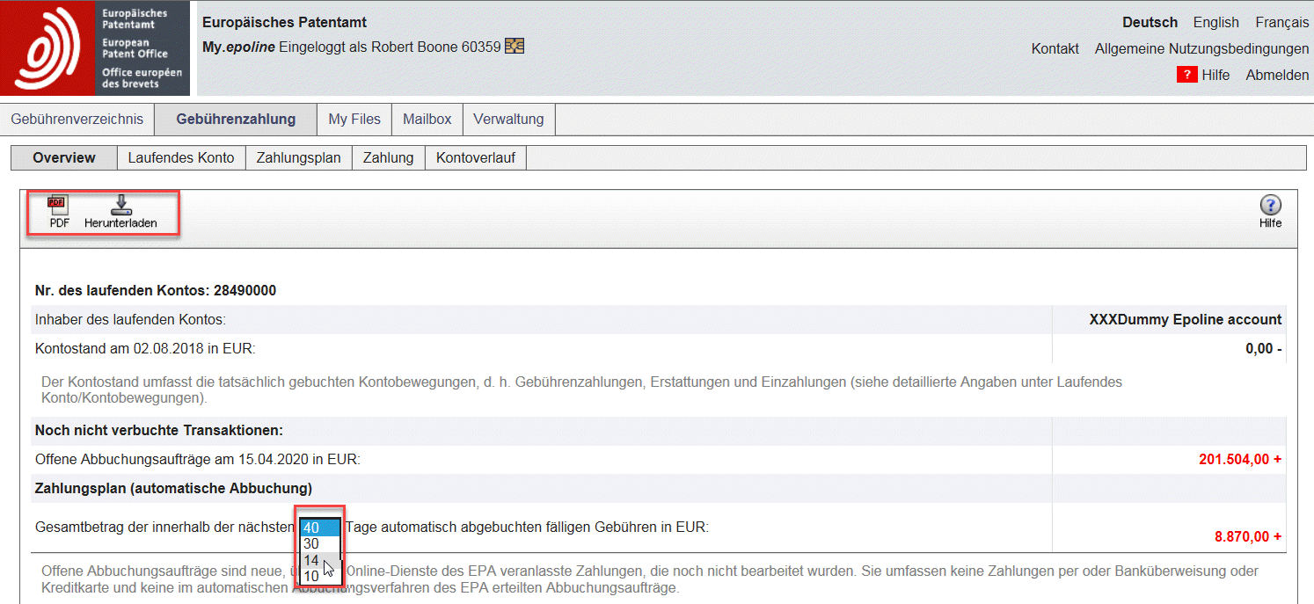1314x604 pixels.
Task: Click the red Hilfe icon in header
Action: point(1186,75)
